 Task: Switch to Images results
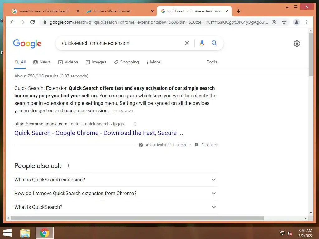click(96, 62)
